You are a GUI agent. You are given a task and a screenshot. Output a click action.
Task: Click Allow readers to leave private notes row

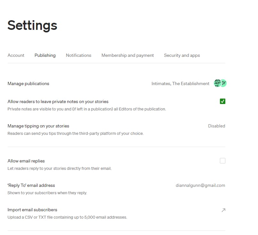(x=58, y=101)
